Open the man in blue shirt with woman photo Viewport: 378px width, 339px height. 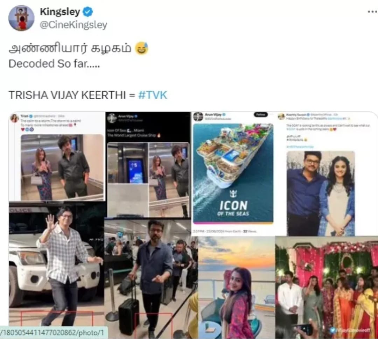(321, 193)
